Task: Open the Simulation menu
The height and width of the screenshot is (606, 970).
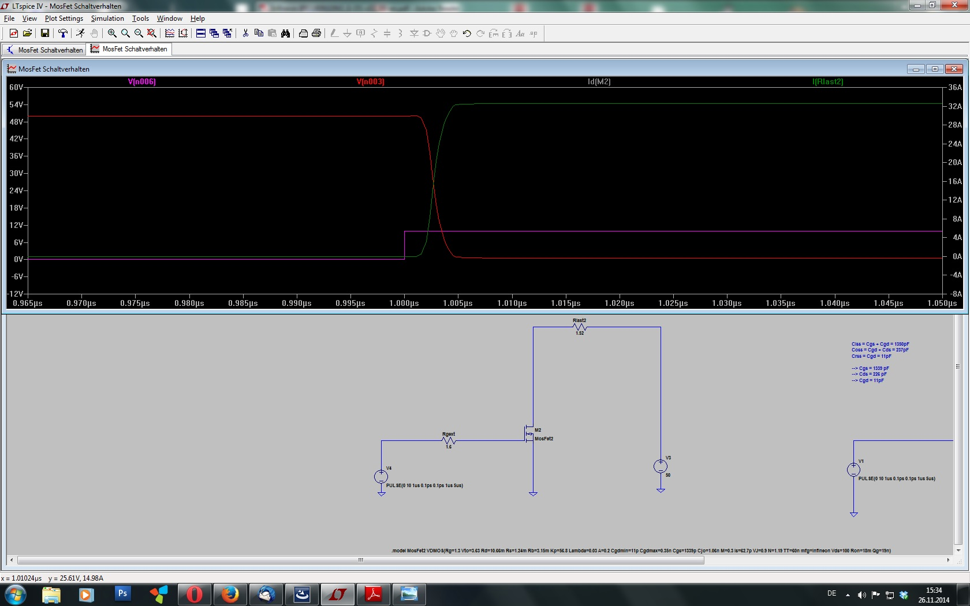Action: (x=107, y=18)
